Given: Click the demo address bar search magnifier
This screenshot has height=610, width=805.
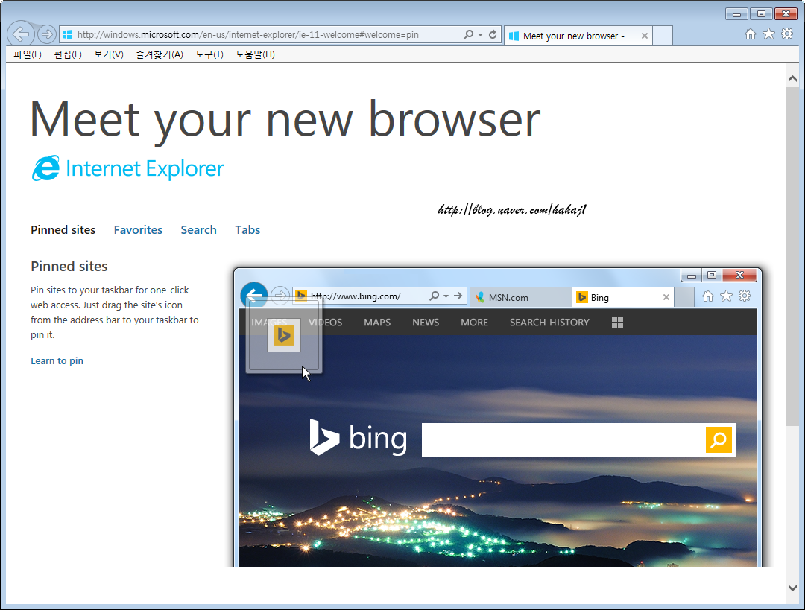Looking at the screenshot, I should pos(435,296).
